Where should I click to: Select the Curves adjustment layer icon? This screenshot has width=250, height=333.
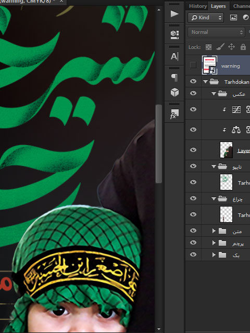[236, 109]
